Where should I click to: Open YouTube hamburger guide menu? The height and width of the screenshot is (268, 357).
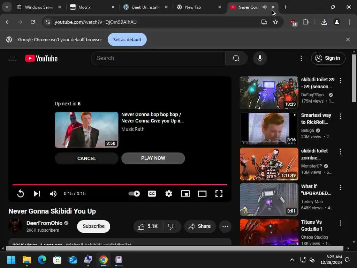coord(13,58)
